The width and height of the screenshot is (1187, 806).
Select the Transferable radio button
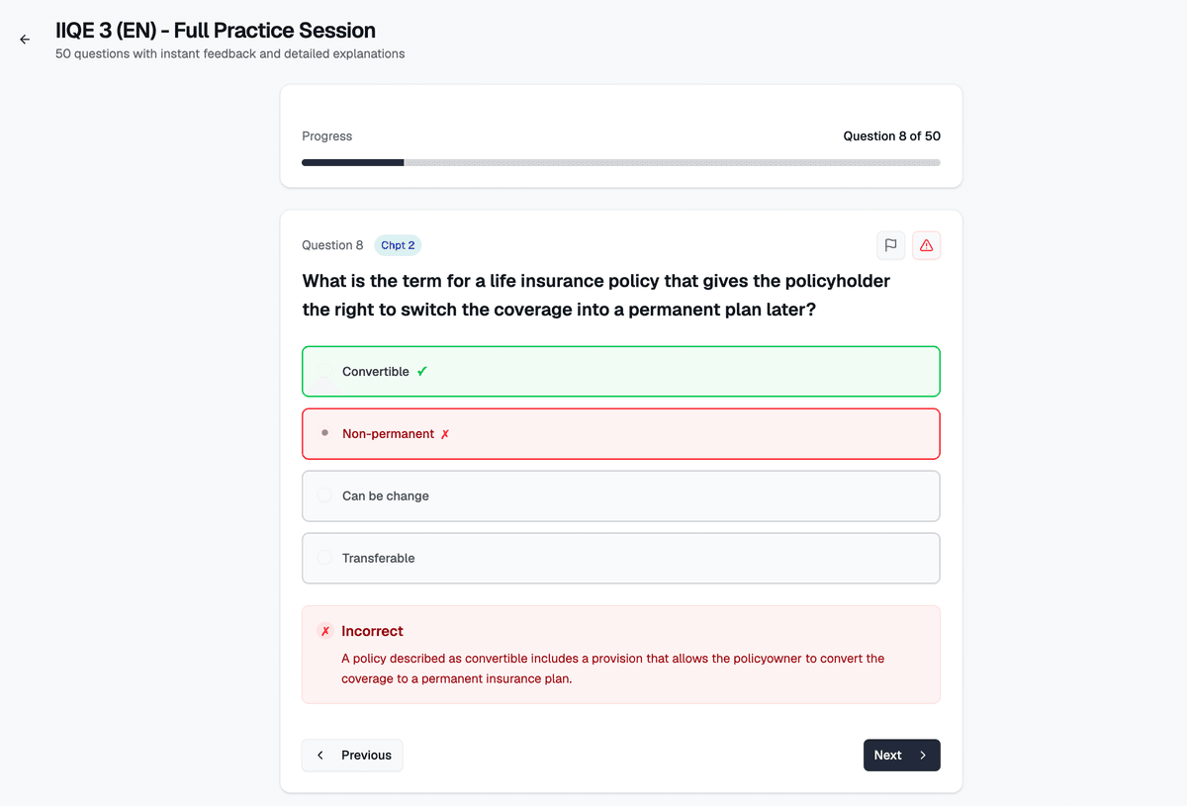click(324, 558)
